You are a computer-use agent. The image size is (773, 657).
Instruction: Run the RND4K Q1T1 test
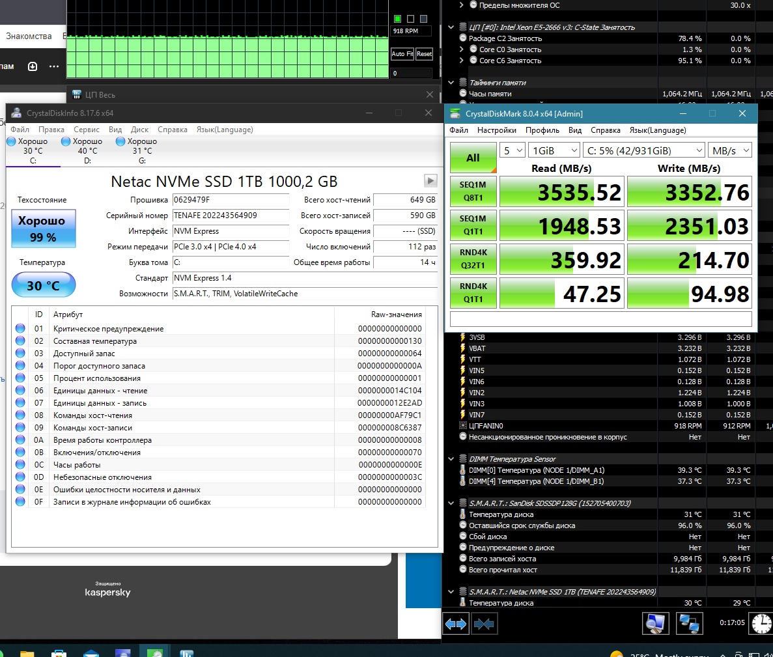tap(473, 293)
